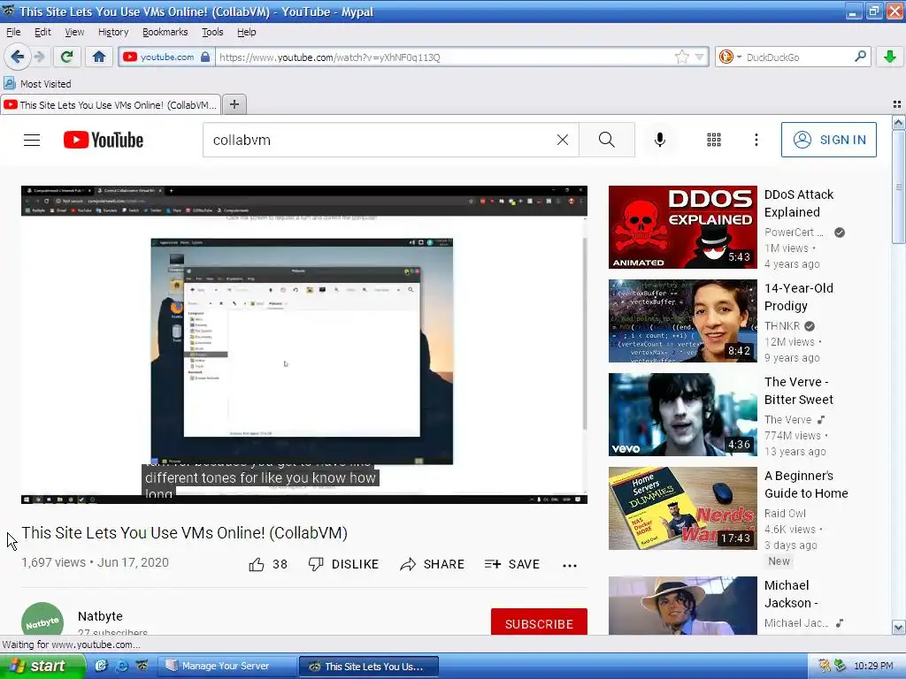The height and width of the screenshot is (679, 906).
Task: Open the Tools menu
Action: [x=212, y=32]
